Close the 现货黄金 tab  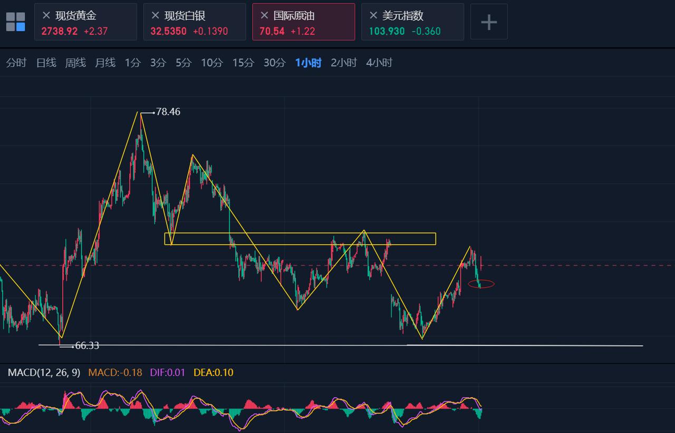(46, 16)
